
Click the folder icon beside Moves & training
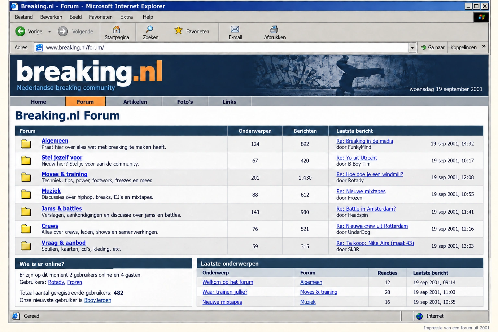point(26,177)
